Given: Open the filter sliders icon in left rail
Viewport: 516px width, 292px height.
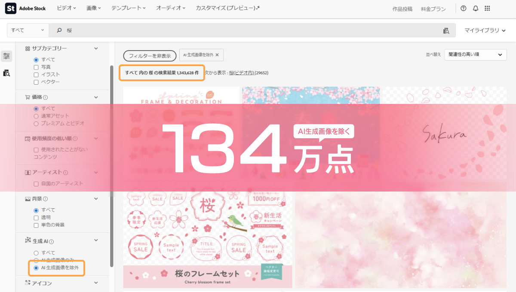Looking at the screenshot, I should (6, 56).
